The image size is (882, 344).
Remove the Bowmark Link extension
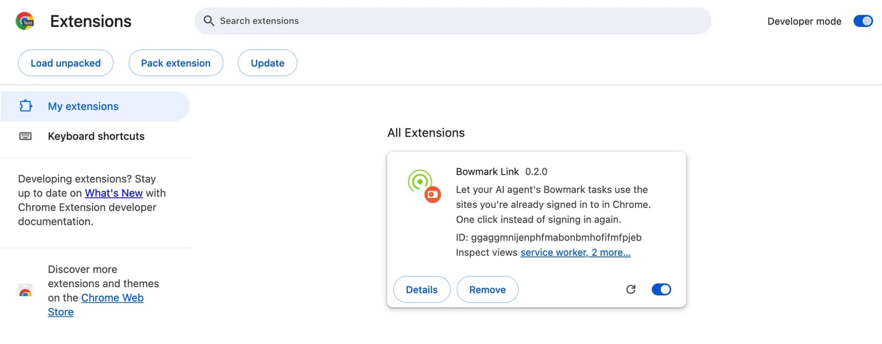487,289
